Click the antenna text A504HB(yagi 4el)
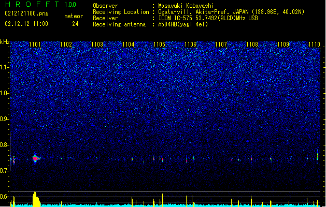 [183, 24]
